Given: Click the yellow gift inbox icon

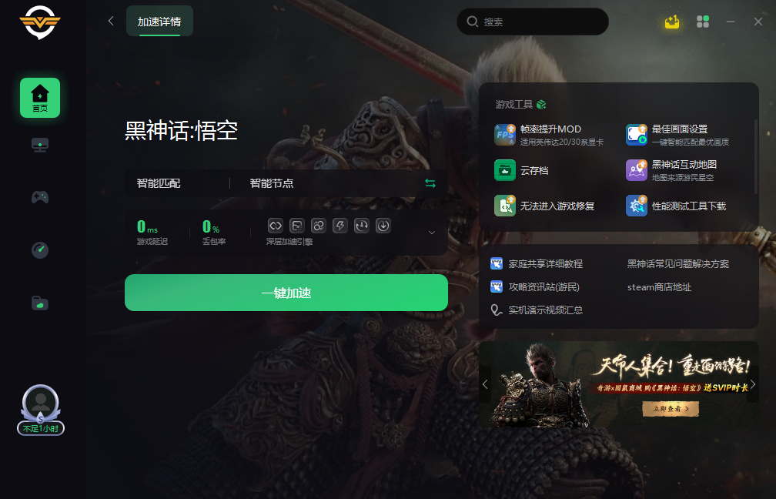Looking at the screenshot, I should (672, 22).
